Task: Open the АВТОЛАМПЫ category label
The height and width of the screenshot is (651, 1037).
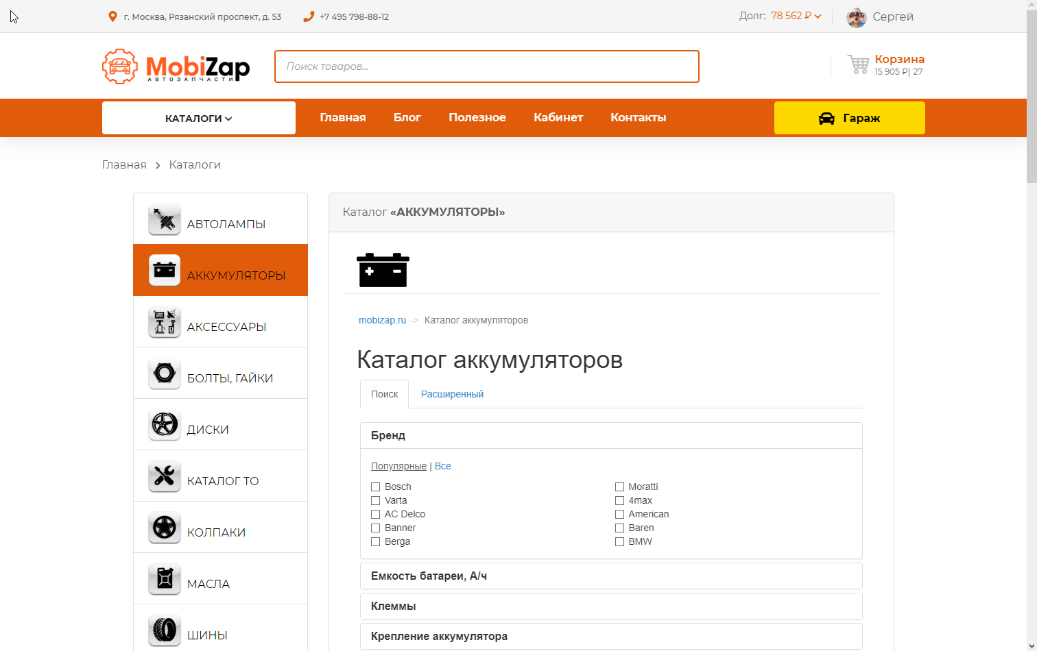Action: pyautogui.click(x=226, y=224)
